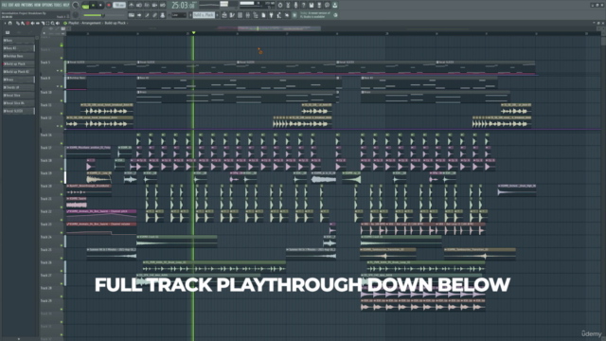Click the Build-up Pluck breadcrumb
Screen dimensions: 606x341
point(116,23)
